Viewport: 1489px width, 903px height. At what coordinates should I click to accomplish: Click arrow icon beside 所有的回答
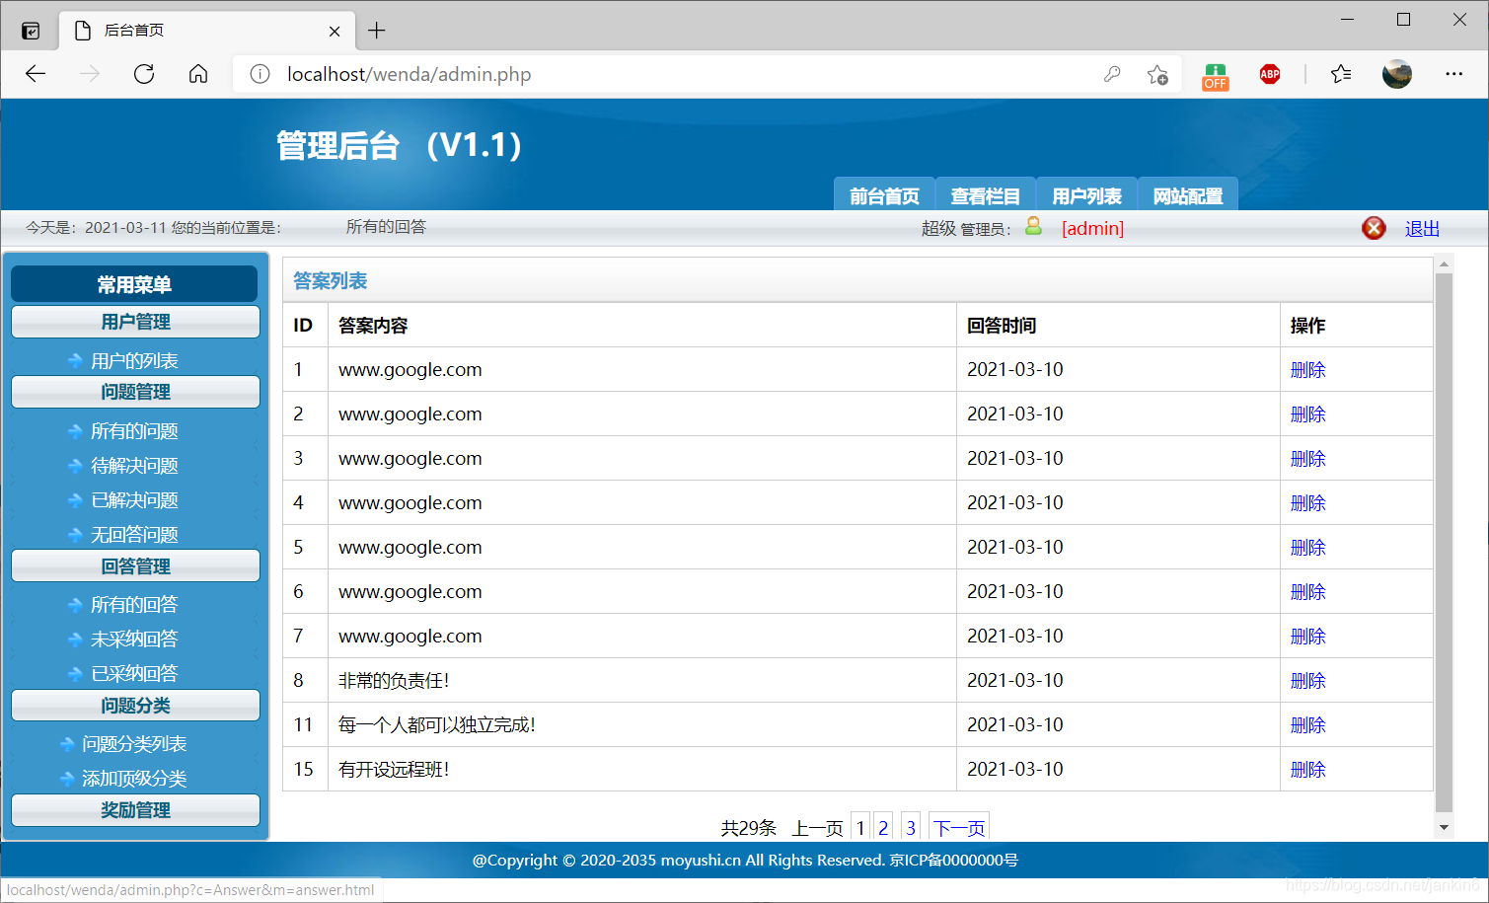[75, 605]
